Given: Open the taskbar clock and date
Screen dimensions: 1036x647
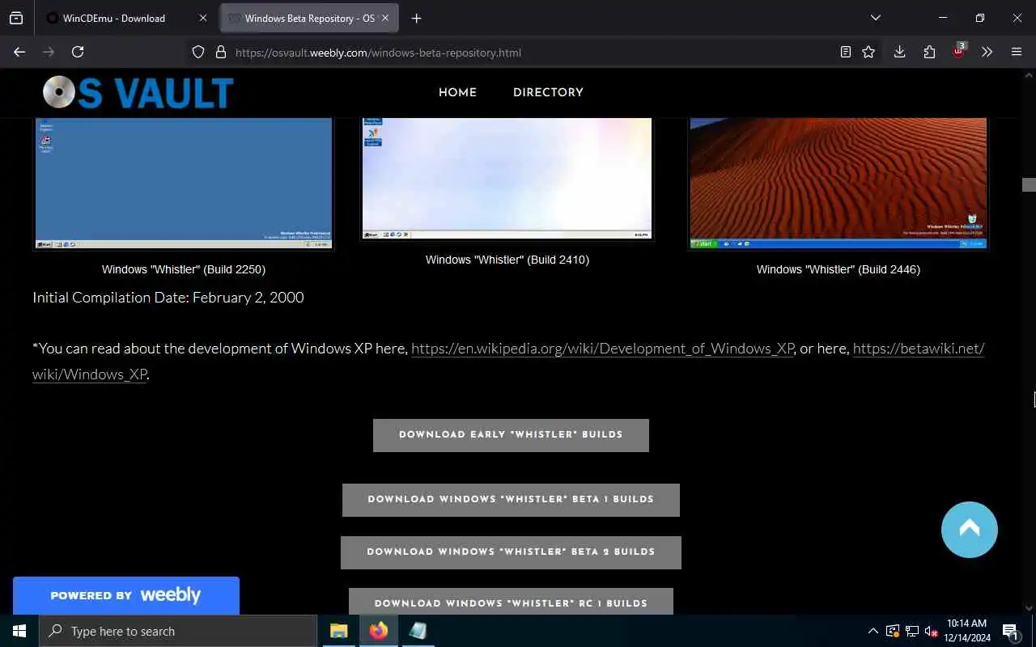Looking at the screenshot, I should pyautogui.click(x=966, y=631).
